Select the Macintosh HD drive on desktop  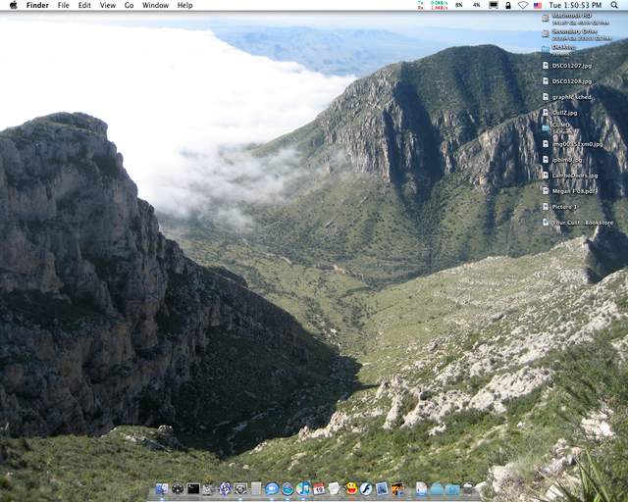(x=576, y=19)
